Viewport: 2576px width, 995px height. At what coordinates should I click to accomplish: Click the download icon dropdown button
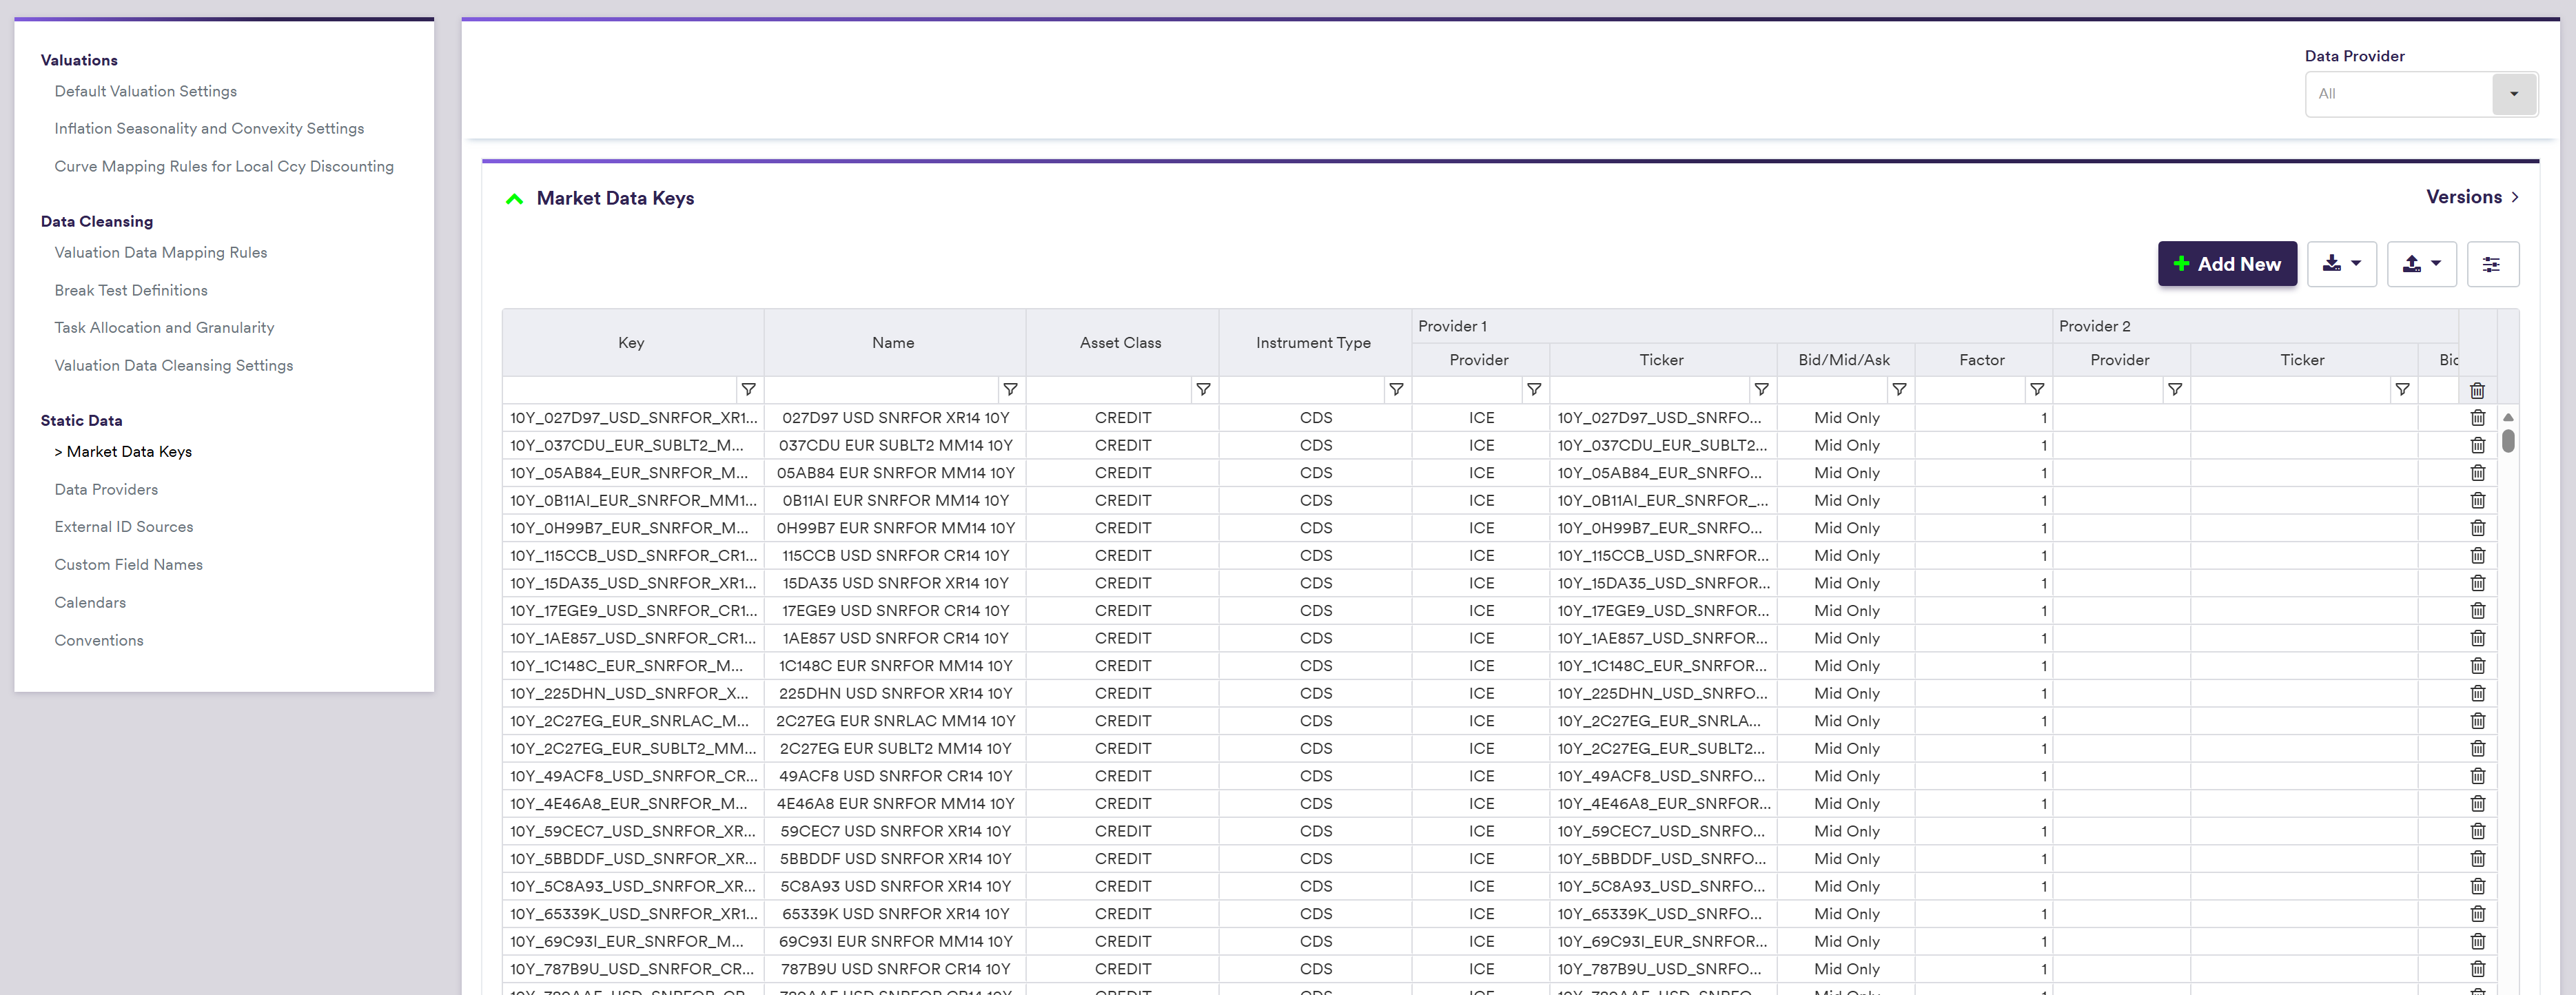click(2341, 264)
